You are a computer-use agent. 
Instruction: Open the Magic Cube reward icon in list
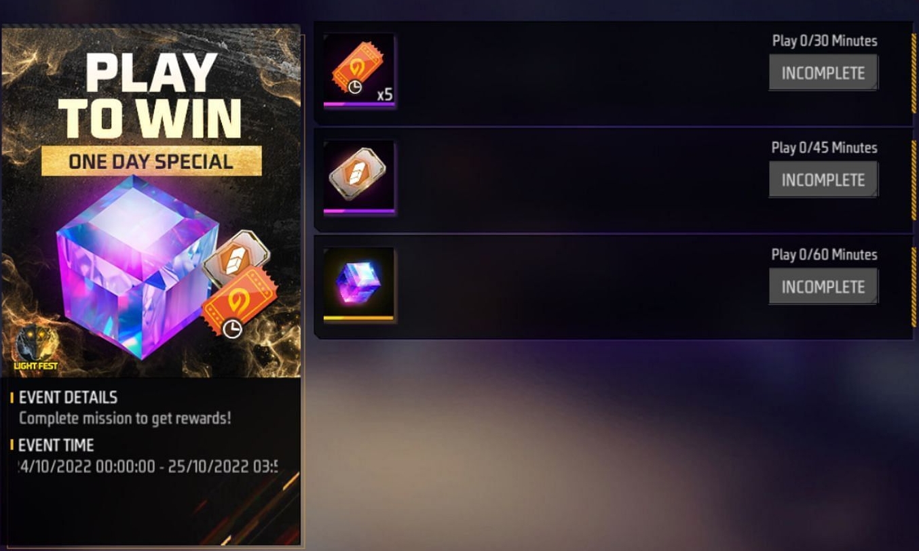[359, 285]
